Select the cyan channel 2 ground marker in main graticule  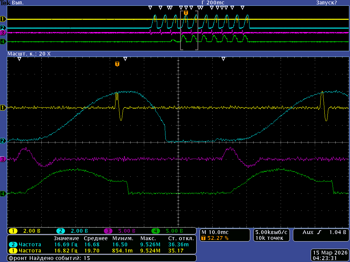[x=3, y=141]
